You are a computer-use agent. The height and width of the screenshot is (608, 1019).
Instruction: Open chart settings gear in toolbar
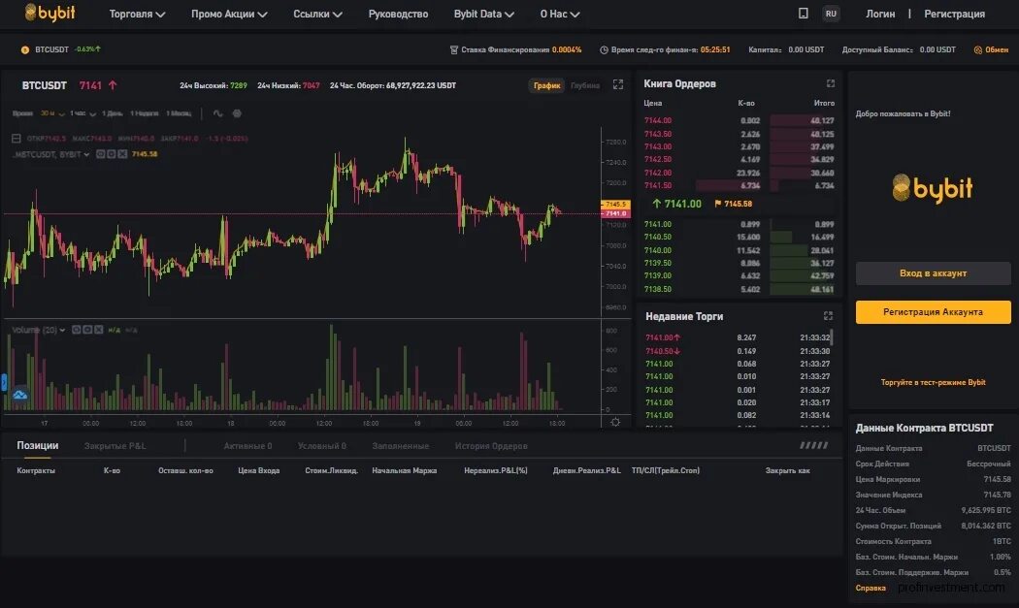pyautogui.click(x=237, y=113)
